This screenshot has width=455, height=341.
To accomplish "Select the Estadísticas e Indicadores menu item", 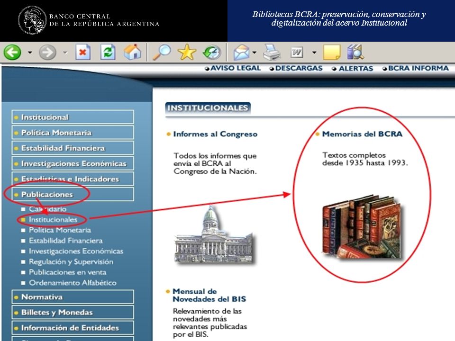I will point(73,179).
